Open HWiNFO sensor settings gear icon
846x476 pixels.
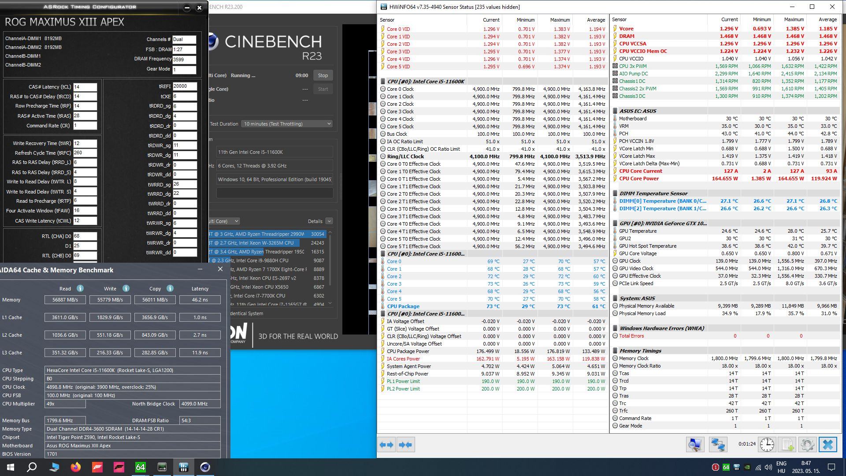coord(807,444)
